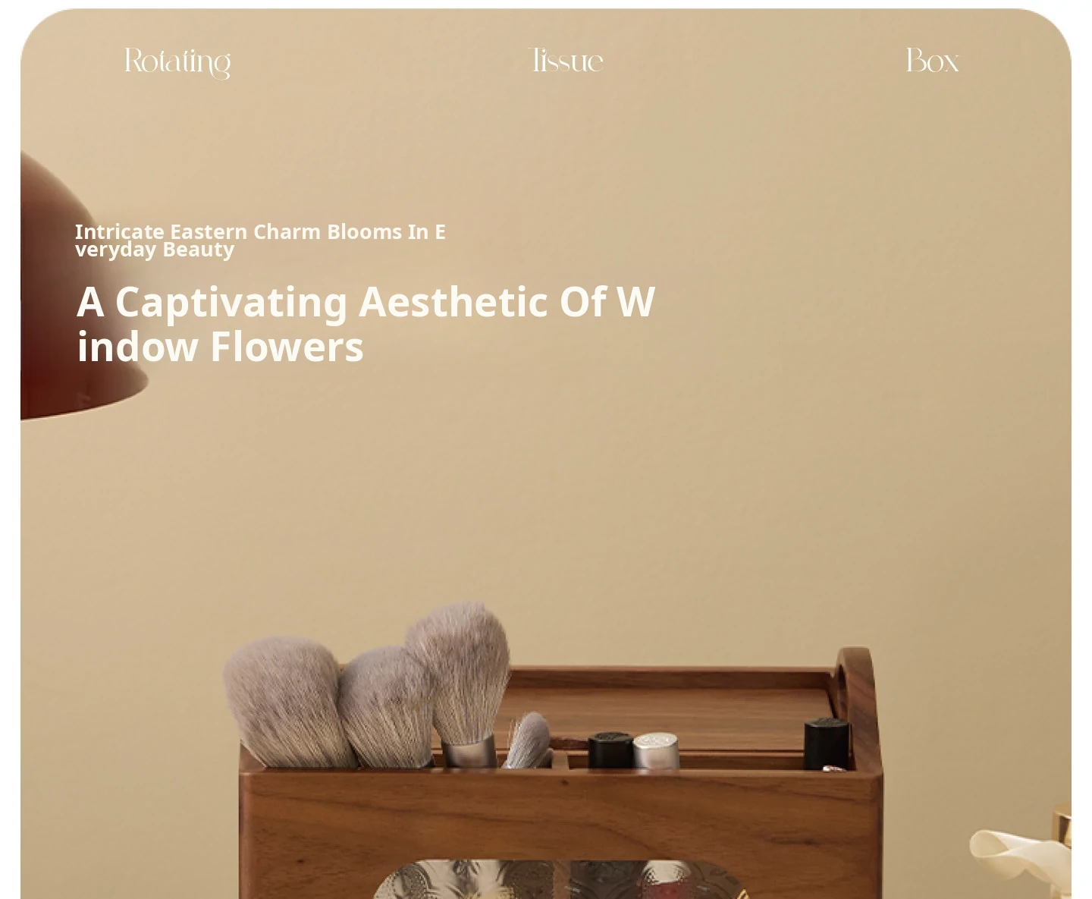Select the small angled brush
This screenshot has width=1092, height=899.
click(529, 738)
